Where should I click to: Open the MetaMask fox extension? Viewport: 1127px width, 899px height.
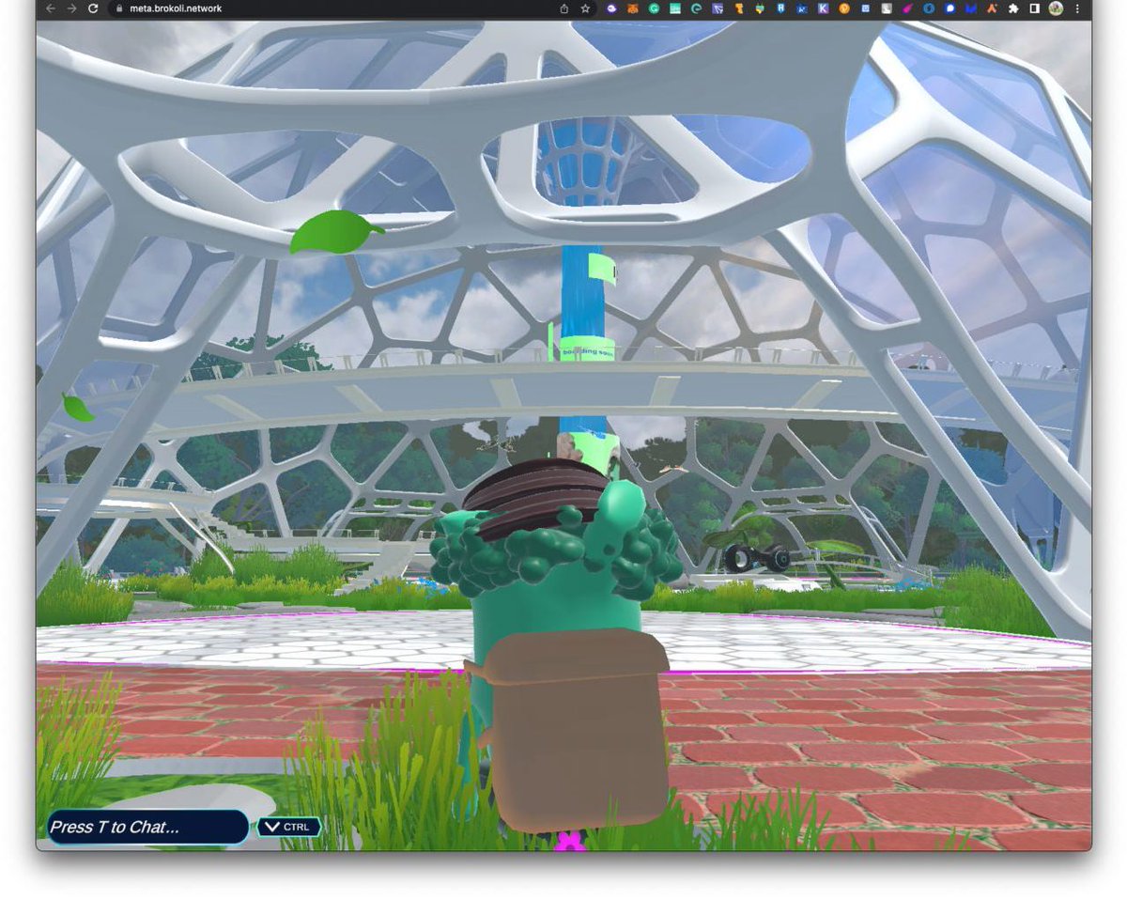point(633,8)
